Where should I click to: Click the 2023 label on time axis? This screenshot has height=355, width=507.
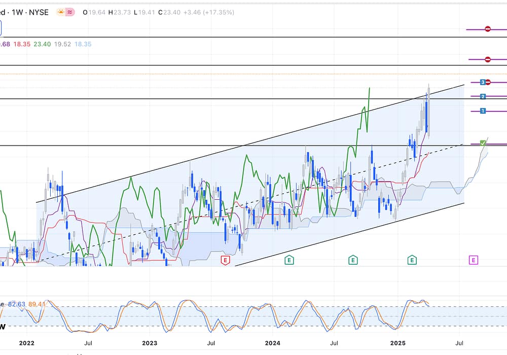click(150, 343)
